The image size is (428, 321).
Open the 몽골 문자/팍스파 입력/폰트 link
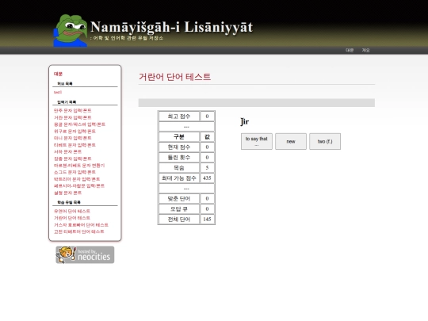[x=79, y=124]
